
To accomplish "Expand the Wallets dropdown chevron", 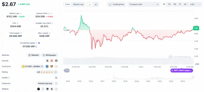I will (x=56, y=89).
